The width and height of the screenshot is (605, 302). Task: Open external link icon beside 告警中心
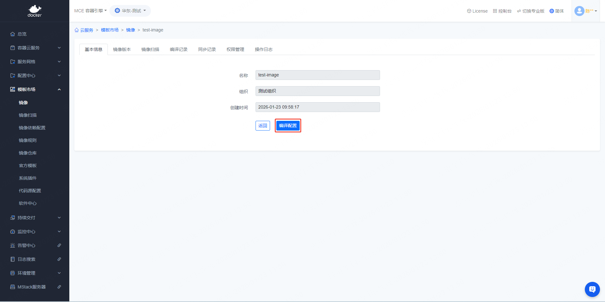coord(59,245)
